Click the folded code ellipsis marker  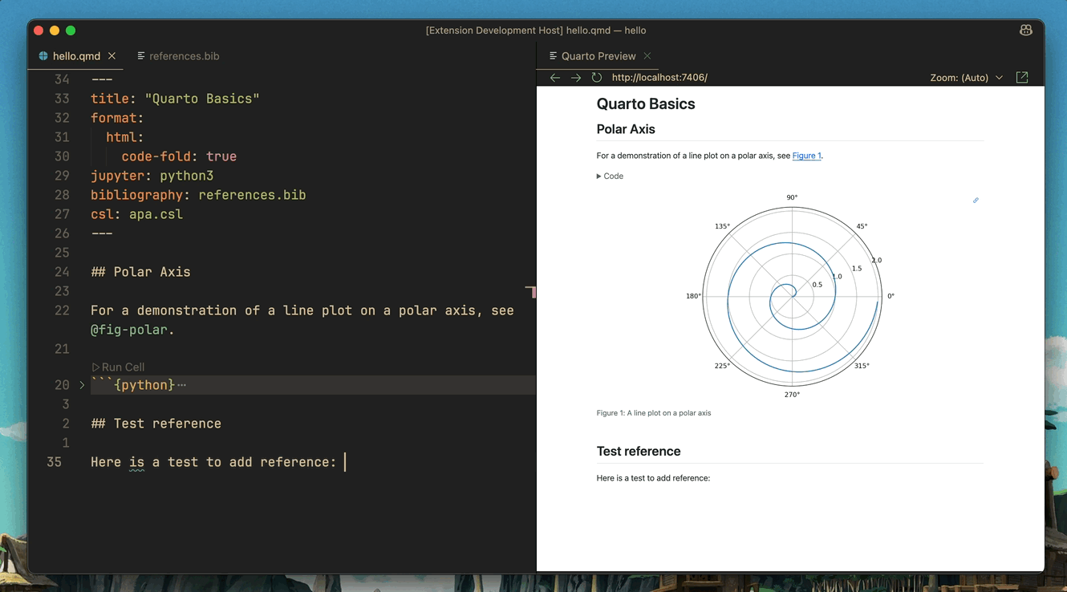(x=182, y=385)
